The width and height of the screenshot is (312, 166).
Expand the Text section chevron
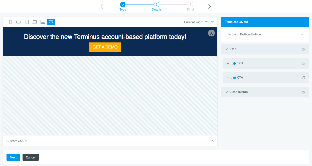click(x=228, y=63)
